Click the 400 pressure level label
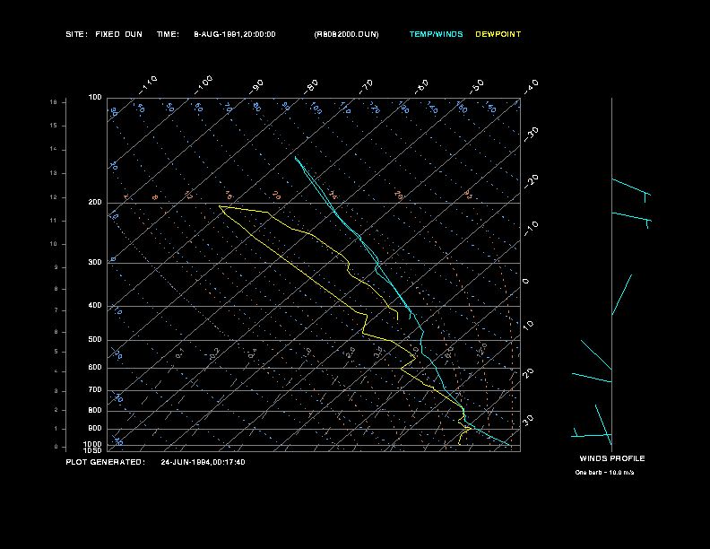The width and height of the screenshot is (710, 549). click(x=95, y=305)
